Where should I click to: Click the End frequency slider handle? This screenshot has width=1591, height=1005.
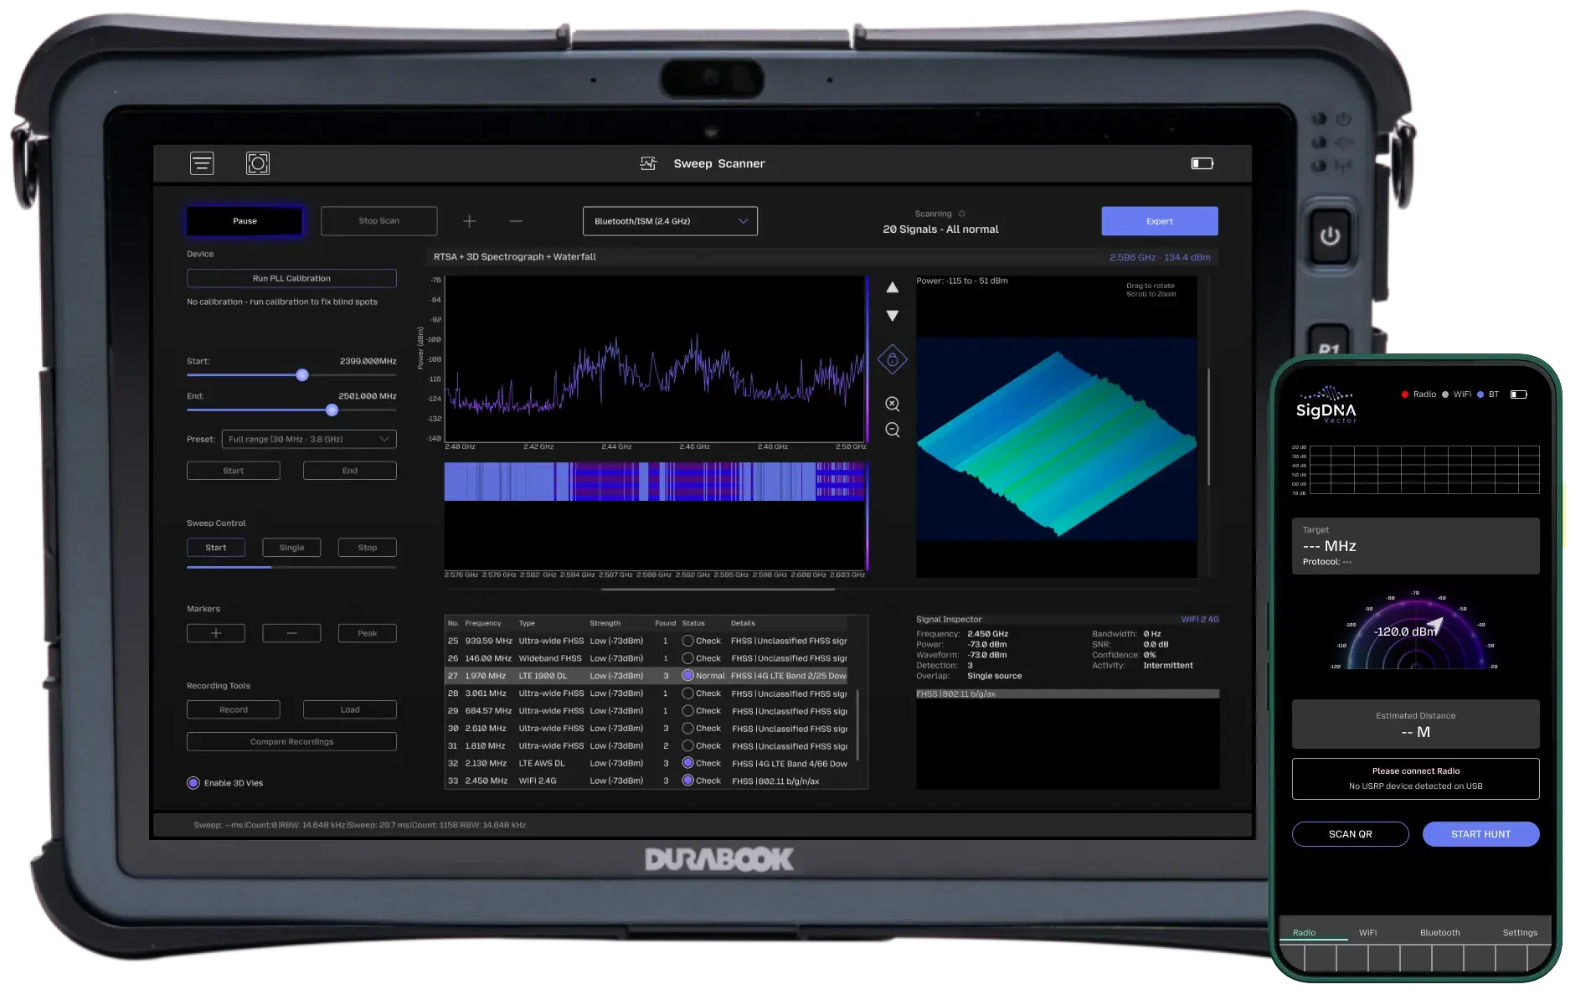tap(332, 410)
